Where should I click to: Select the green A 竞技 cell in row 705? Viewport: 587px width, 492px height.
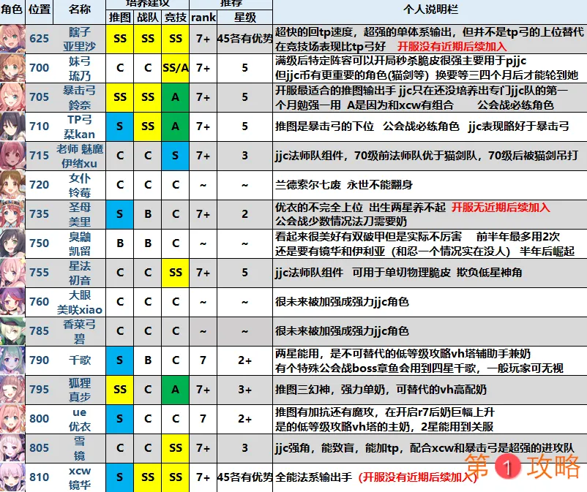[176, 97]
